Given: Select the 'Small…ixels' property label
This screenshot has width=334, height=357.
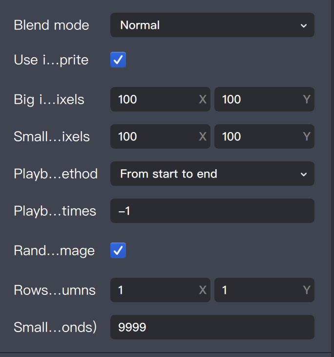Looking at the screenshot, I should (52, 136).
